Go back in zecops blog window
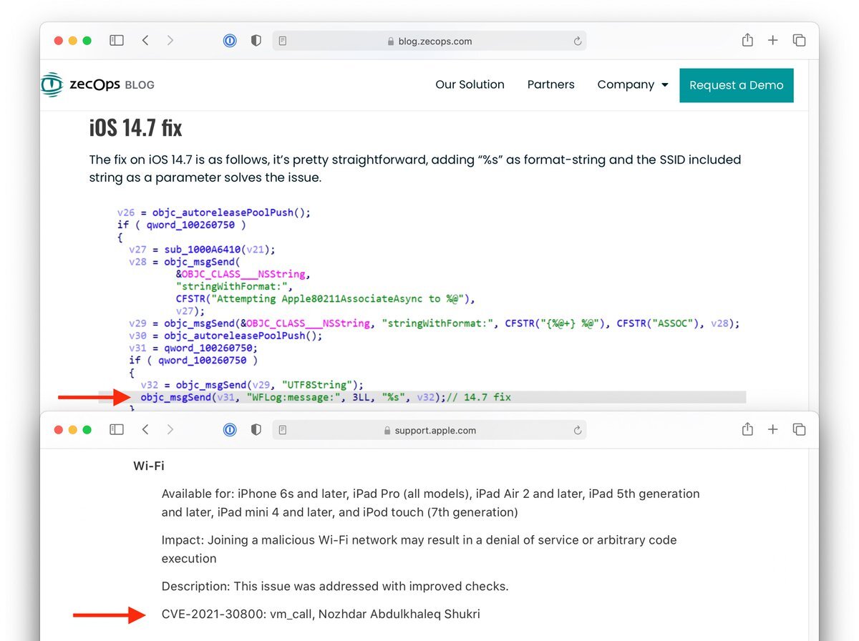Image resolution: width=859 pixels, height=641 pixels. point(145,41)
